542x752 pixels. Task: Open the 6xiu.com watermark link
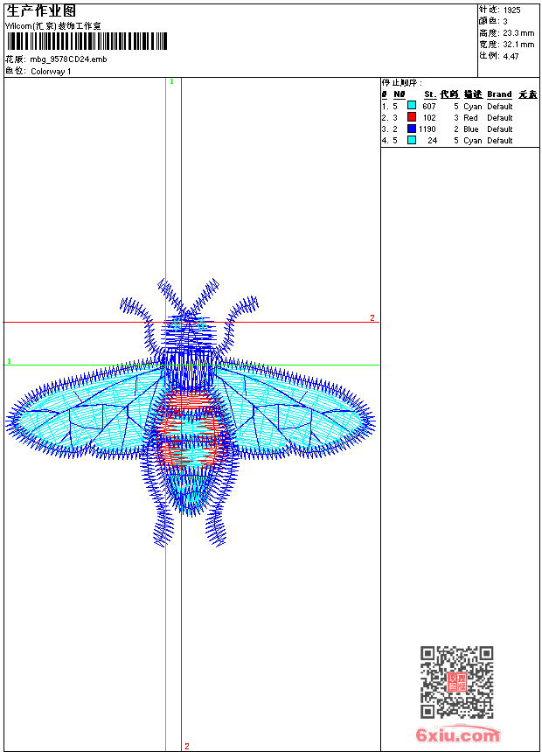pos(457,735)
